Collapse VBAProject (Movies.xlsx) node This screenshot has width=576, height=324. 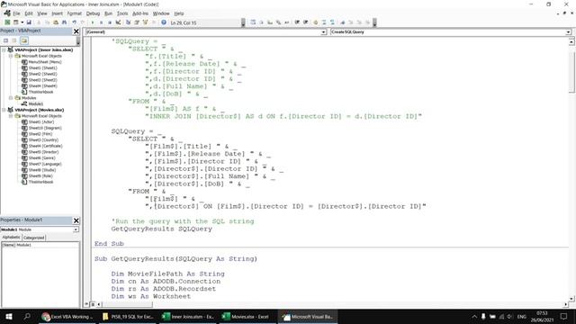coord(4,110)
